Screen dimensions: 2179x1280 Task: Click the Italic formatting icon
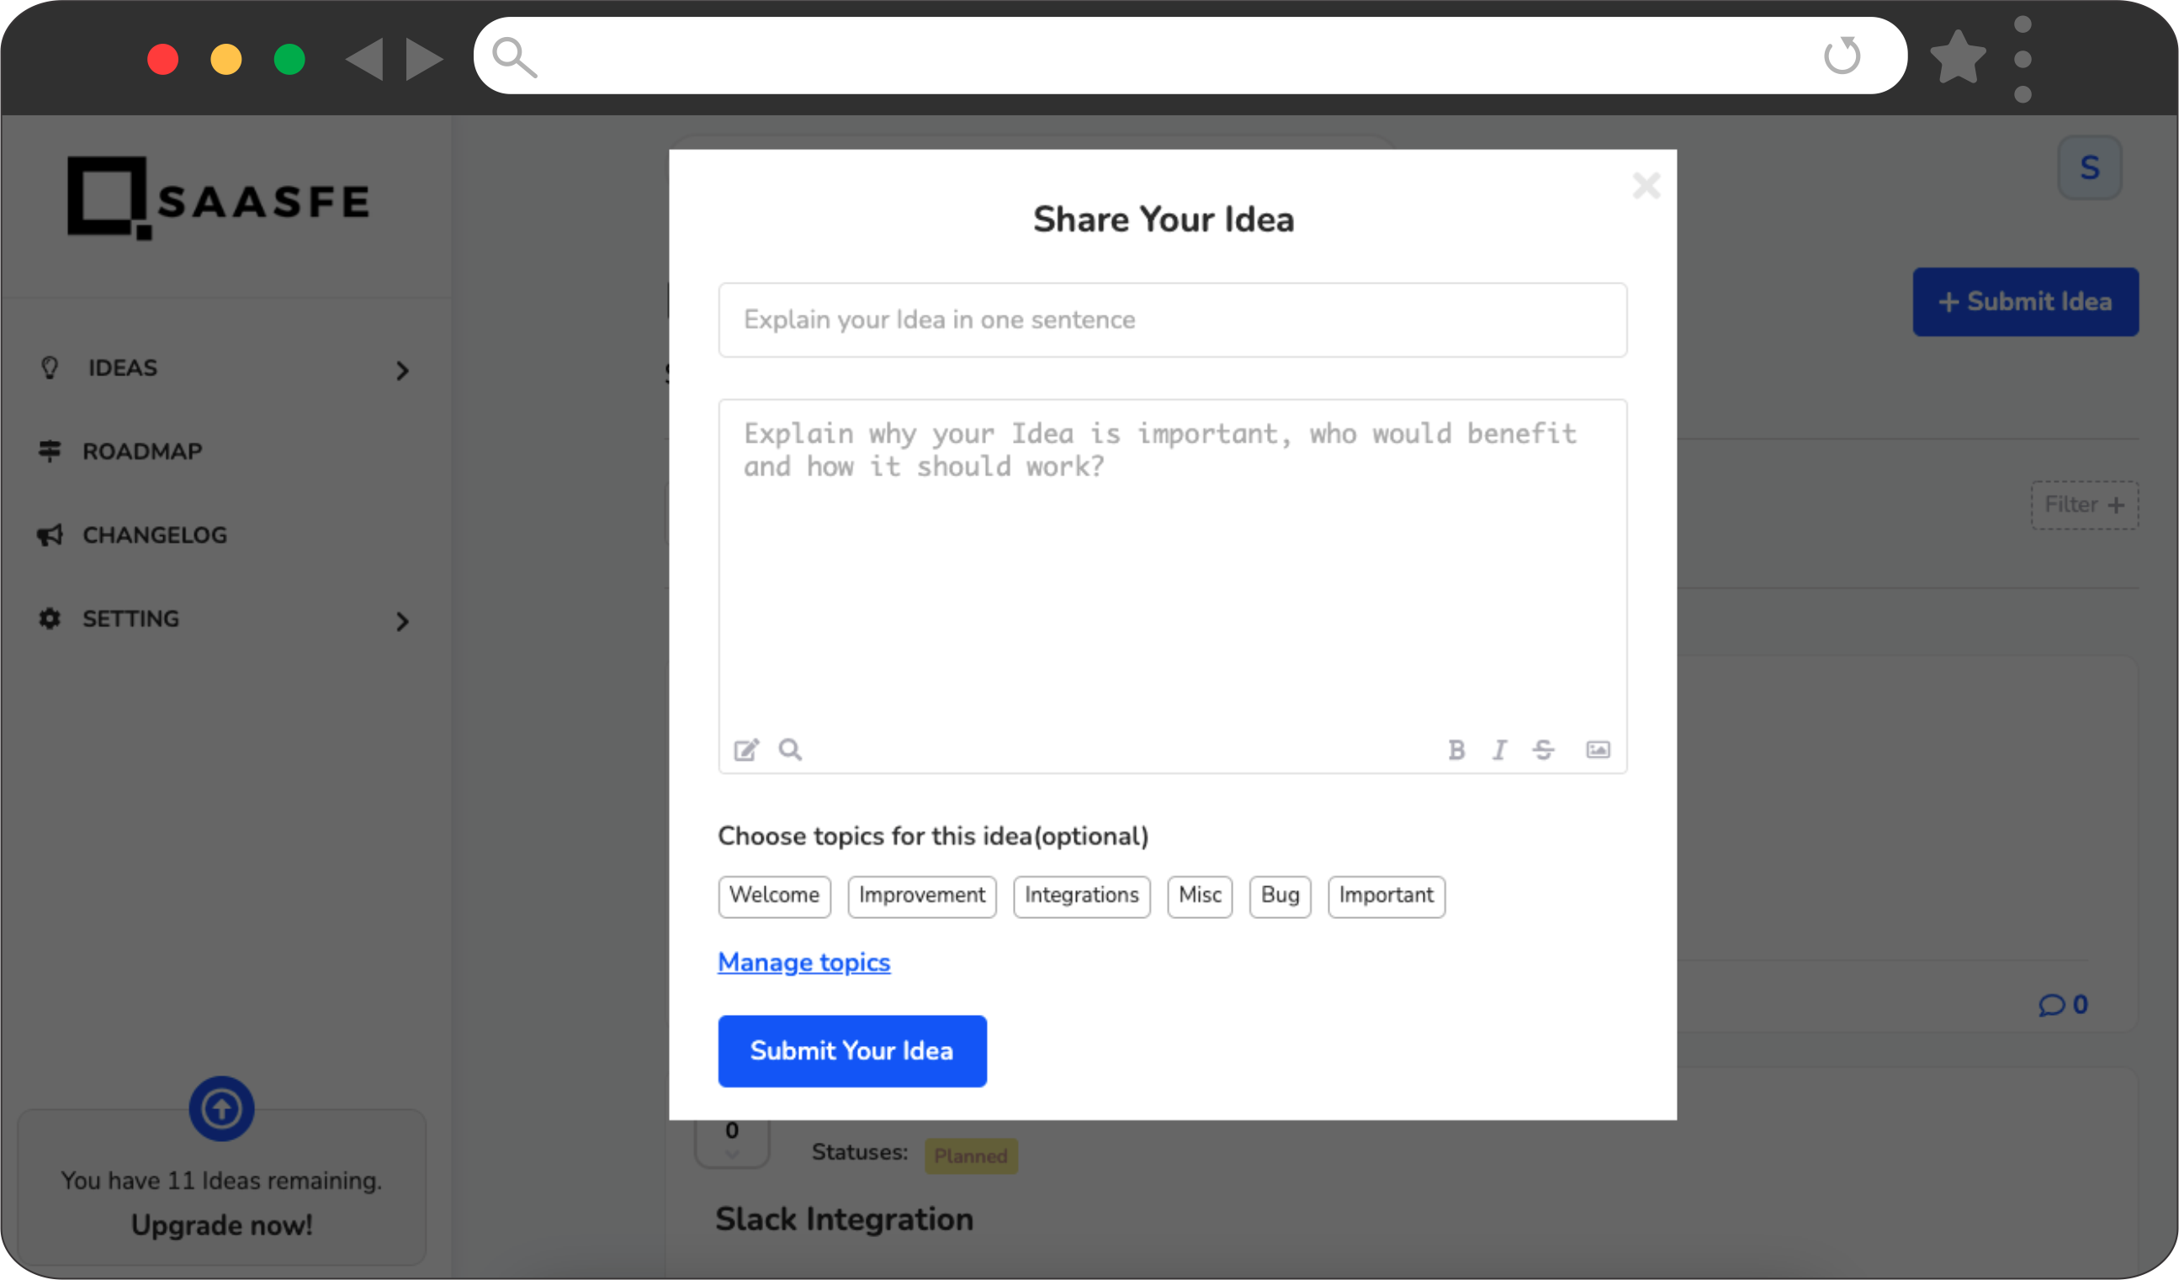1498,748
